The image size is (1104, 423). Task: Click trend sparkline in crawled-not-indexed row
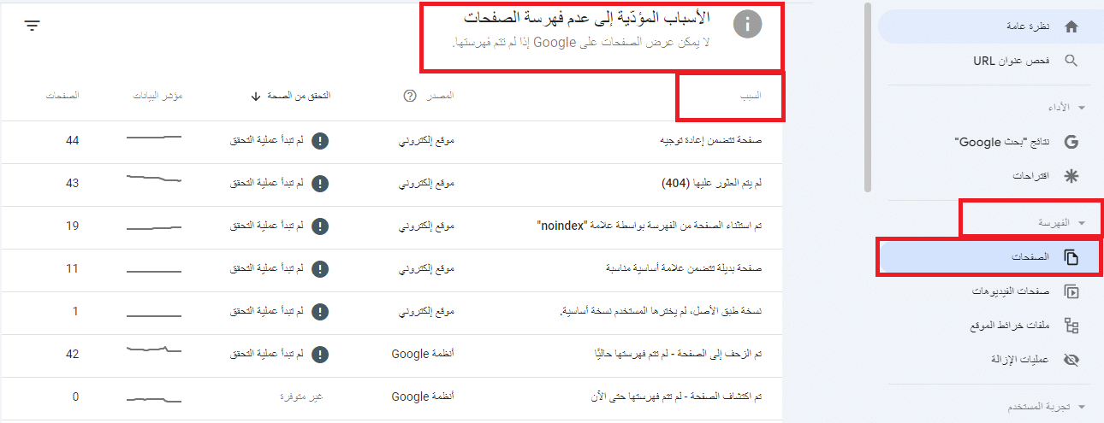[x=154, y=350]
